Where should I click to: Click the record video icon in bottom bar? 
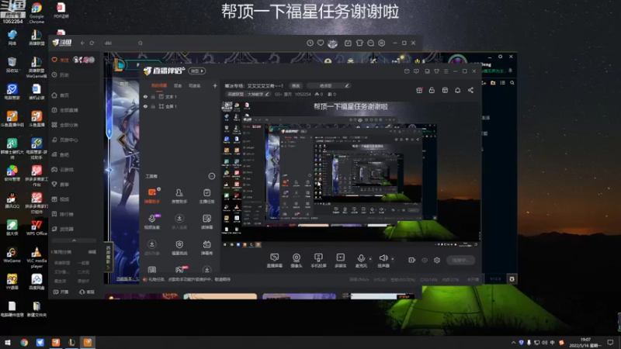(x=412, y=260)
